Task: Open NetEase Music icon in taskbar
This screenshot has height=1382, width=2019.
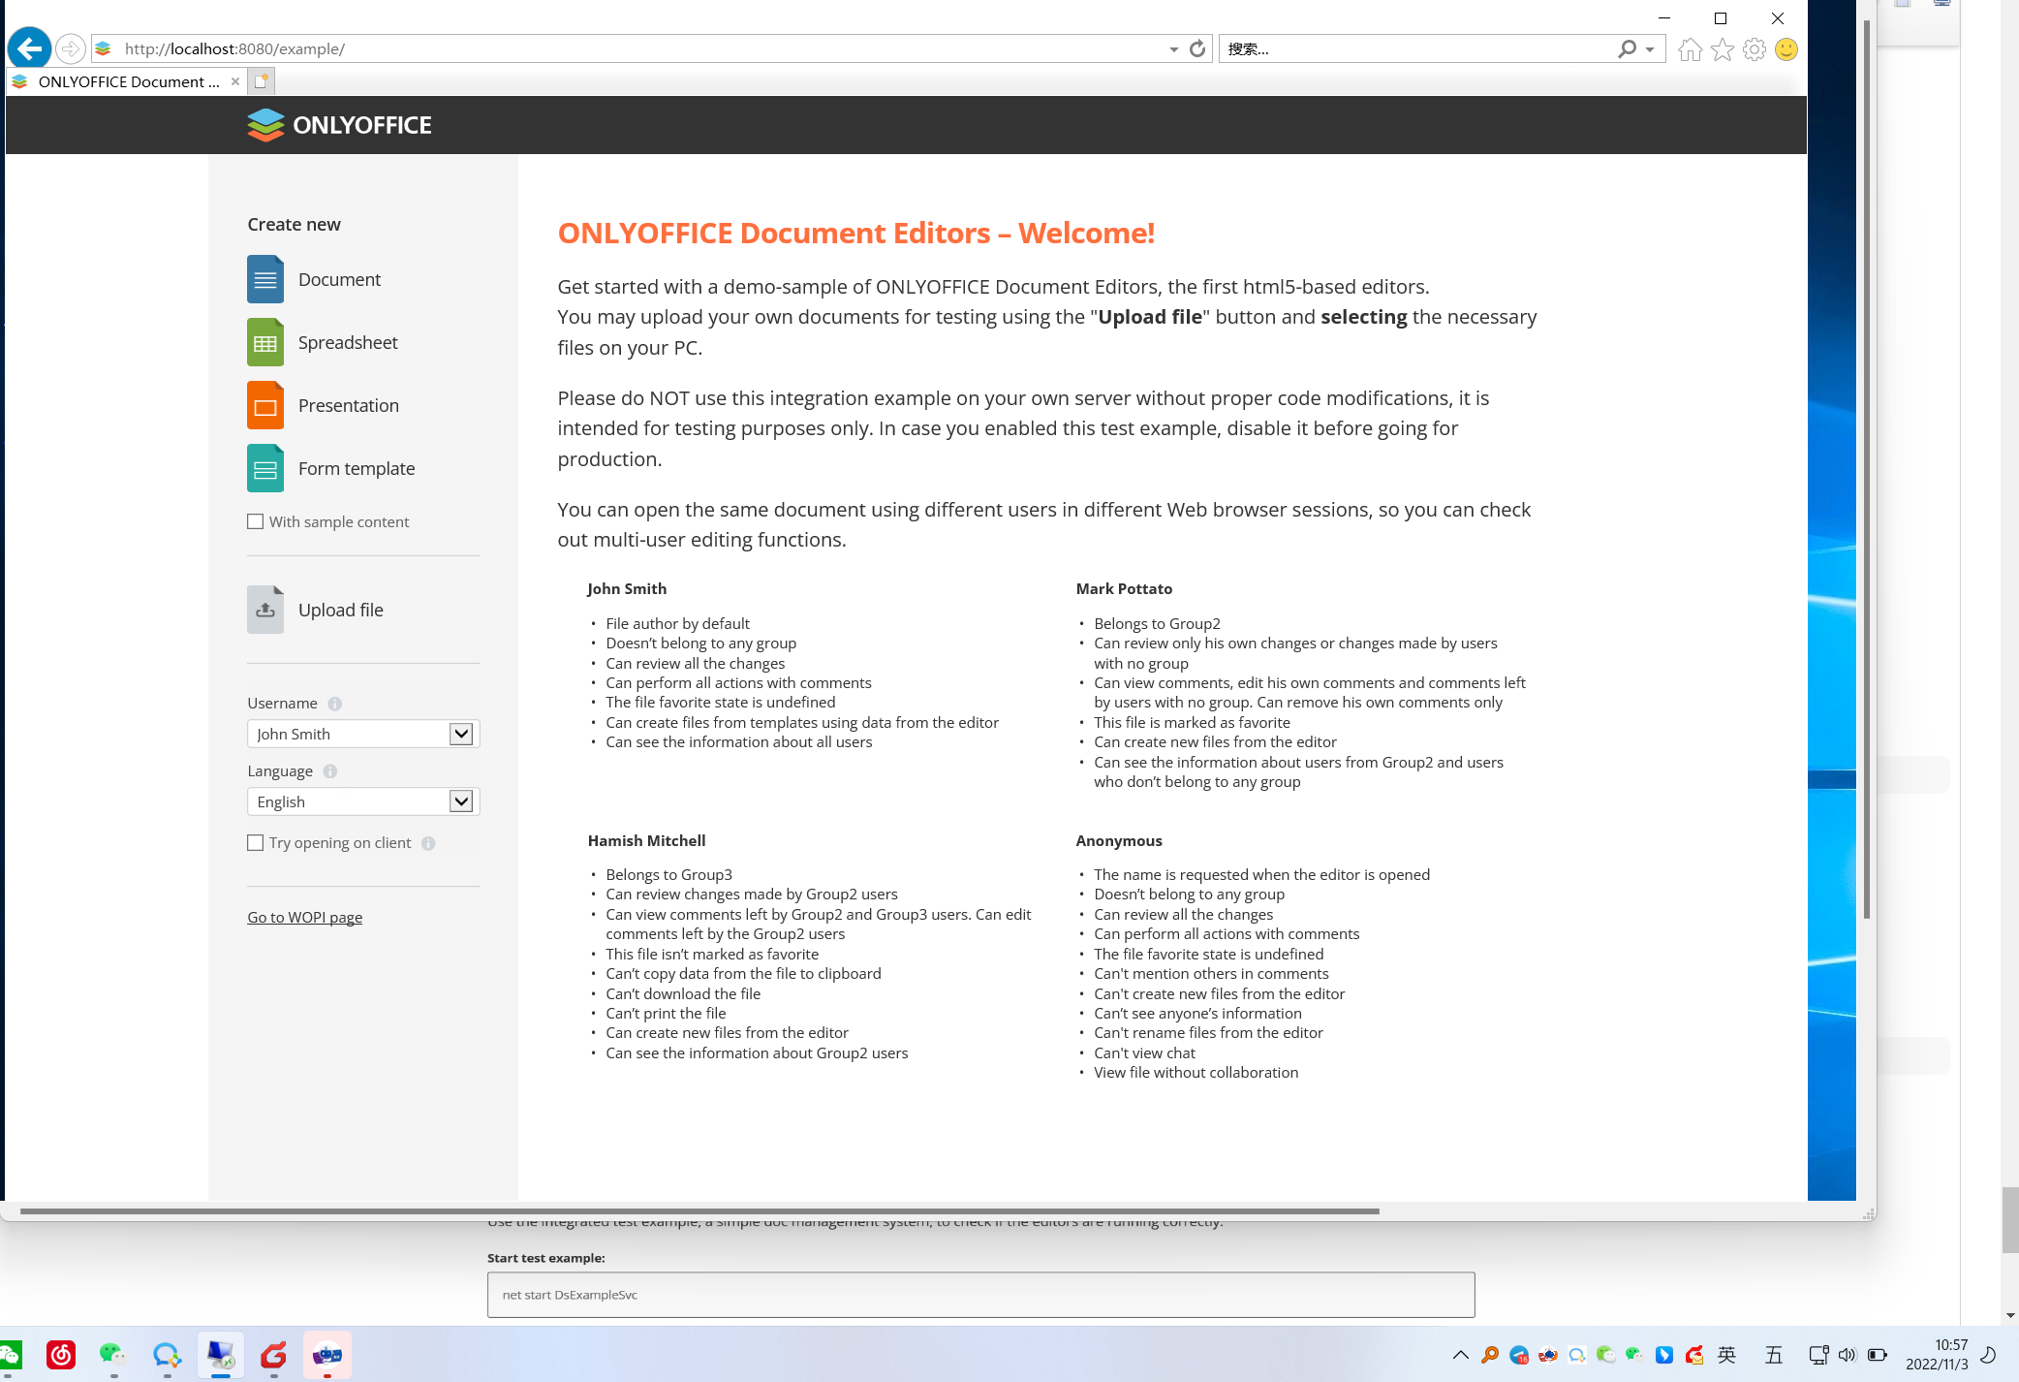Action: (x=61, y=1354)
